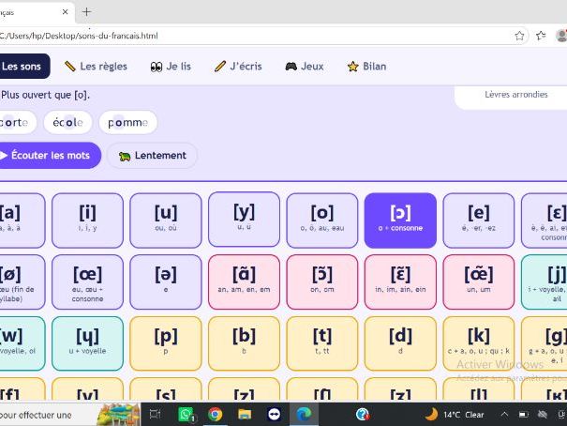The image size is (567, 426).
Task: Open the Les règles tab
Action: (96, 67)
